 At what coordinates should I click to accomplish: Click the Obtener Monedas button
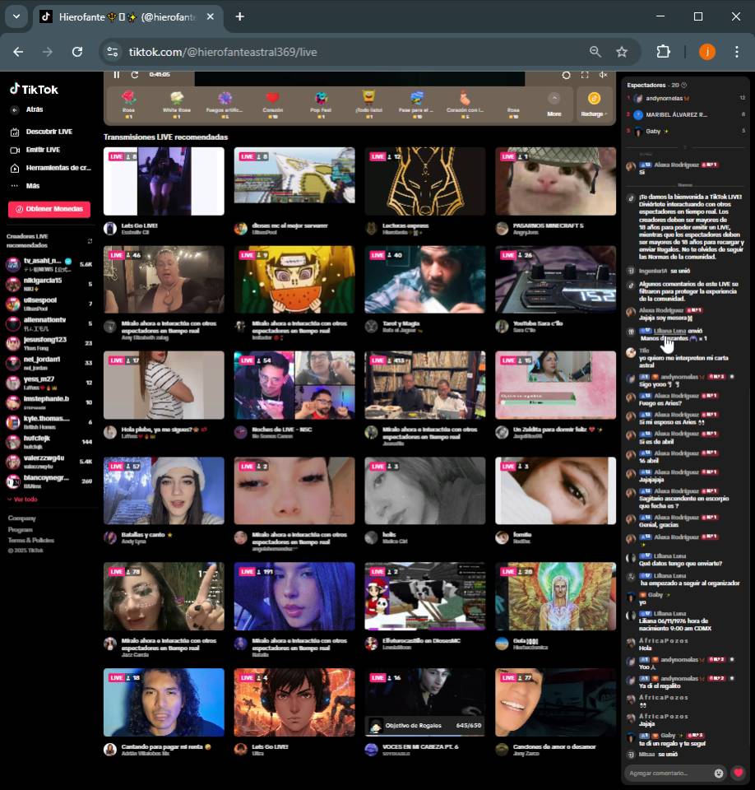(49, 209)
